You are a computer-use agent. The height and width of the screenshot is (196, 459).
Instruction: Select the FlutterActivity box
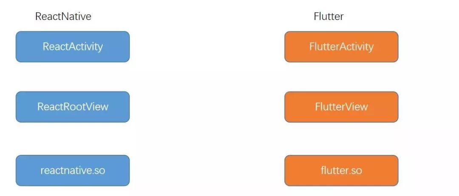pyautogui.click(x=341, y=47)
